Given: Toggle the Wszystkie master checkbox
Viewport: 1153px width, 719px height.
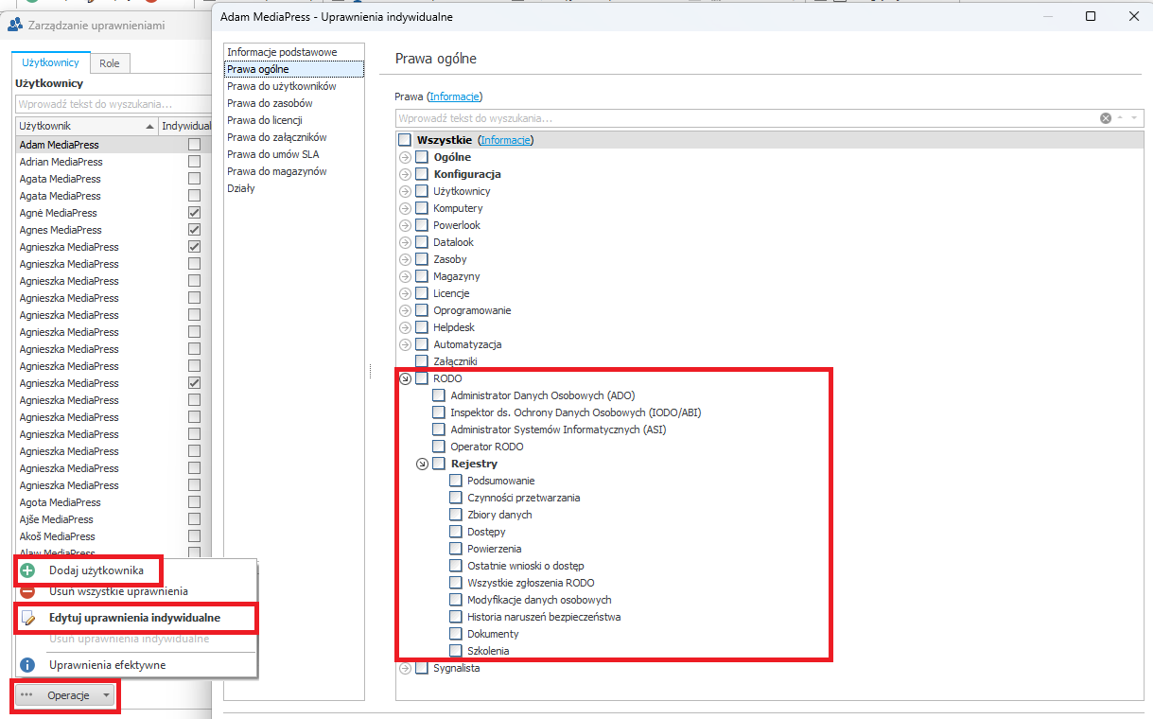Looking at the screenshot, I should (x=405, y=140).
